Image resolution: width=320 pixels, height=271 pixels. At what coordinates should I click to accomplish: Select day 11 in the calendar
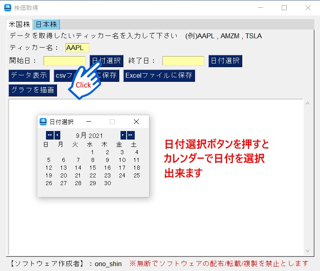click(136, 160)
